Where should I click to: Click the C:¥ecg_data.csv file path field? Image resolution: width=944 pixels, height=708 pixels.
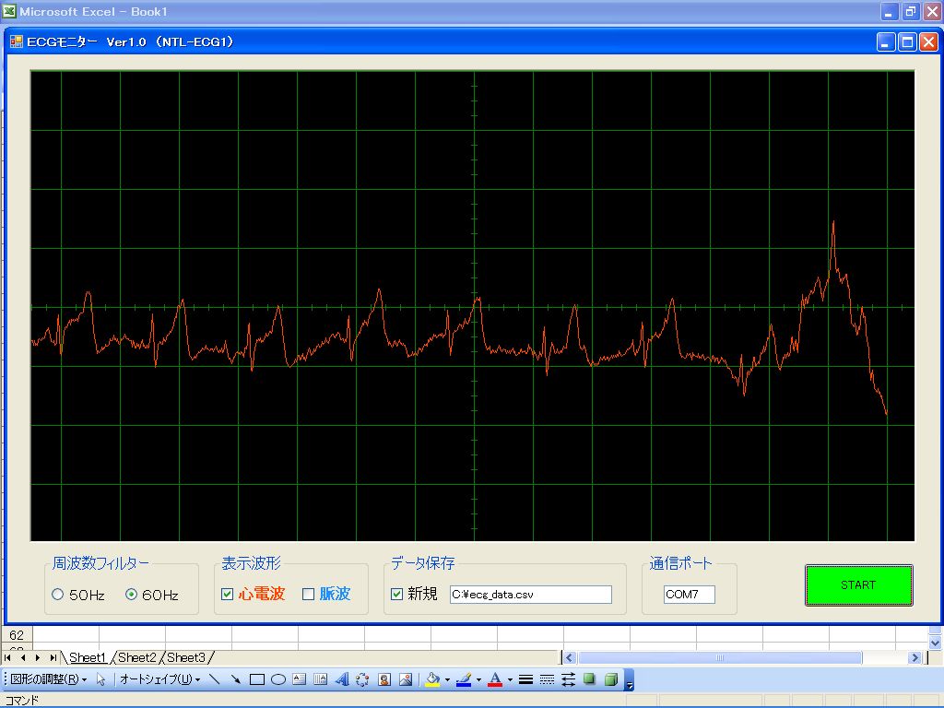point(530,595)
